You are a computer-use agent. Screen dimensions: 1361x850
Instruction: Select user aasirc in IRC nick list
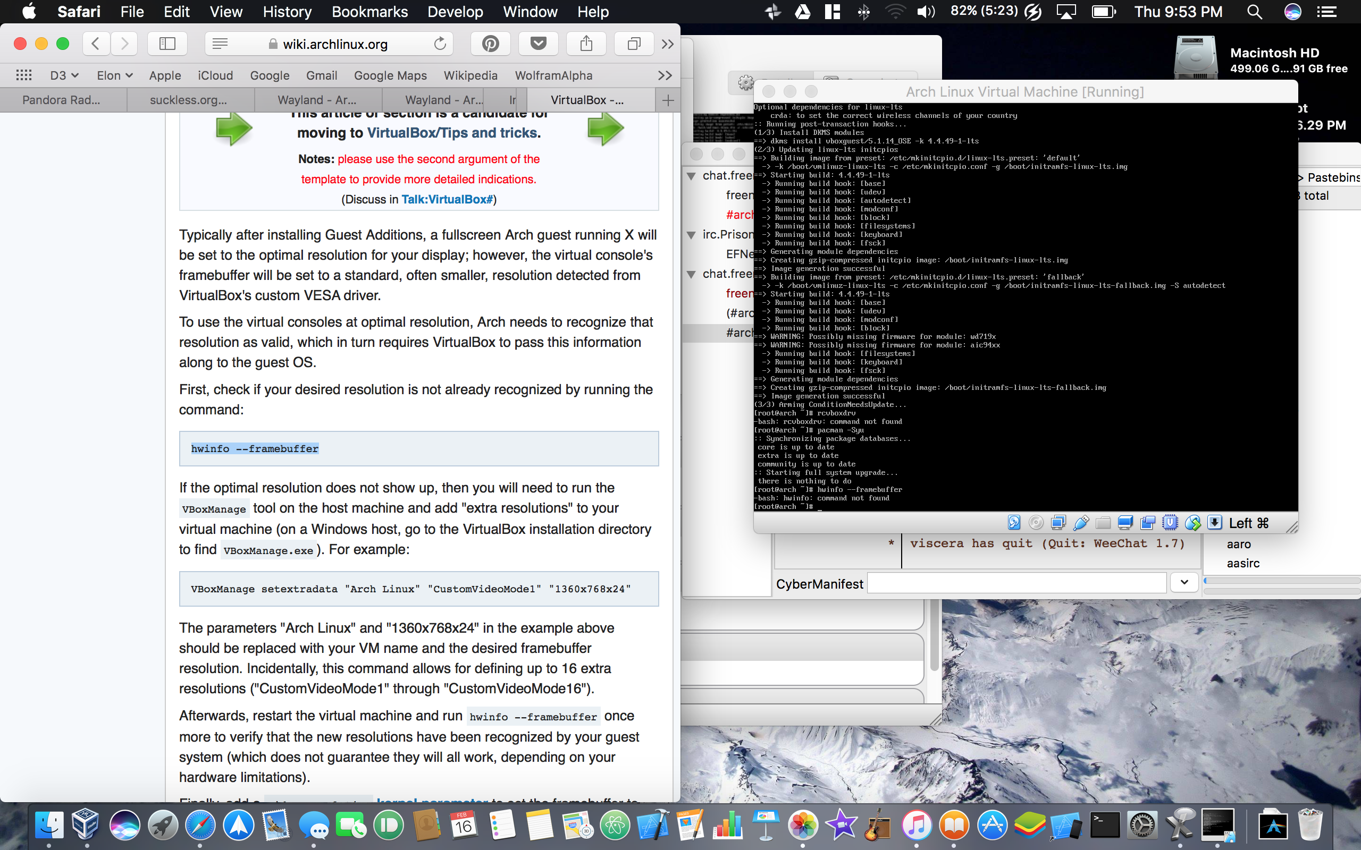[x=1244, y=563]
